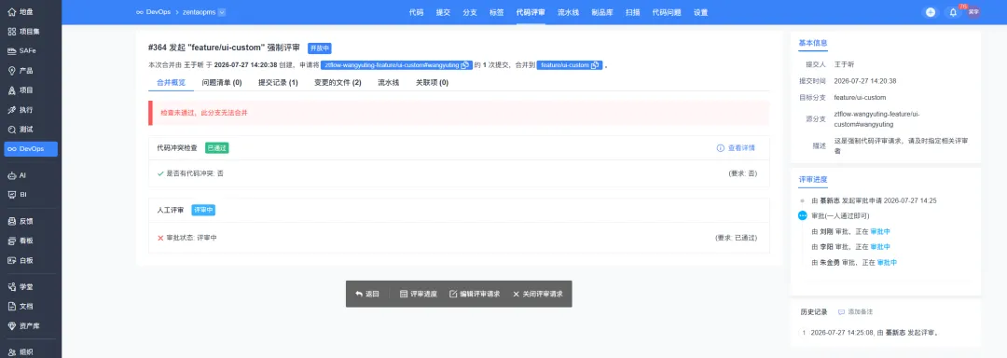Image resolution: width=1007 pixels, height=358 pixels.
Task: Expand zentaopms repository dropdown
Action: tap(222, 11)
